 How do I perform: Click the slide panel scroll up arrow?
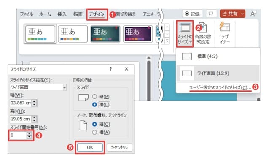pyautogui.click(x=149, y=57)
